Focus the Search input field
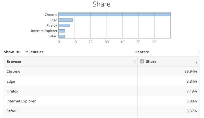The width and height of the screenshot is (204, 118). tap(175, 52)
